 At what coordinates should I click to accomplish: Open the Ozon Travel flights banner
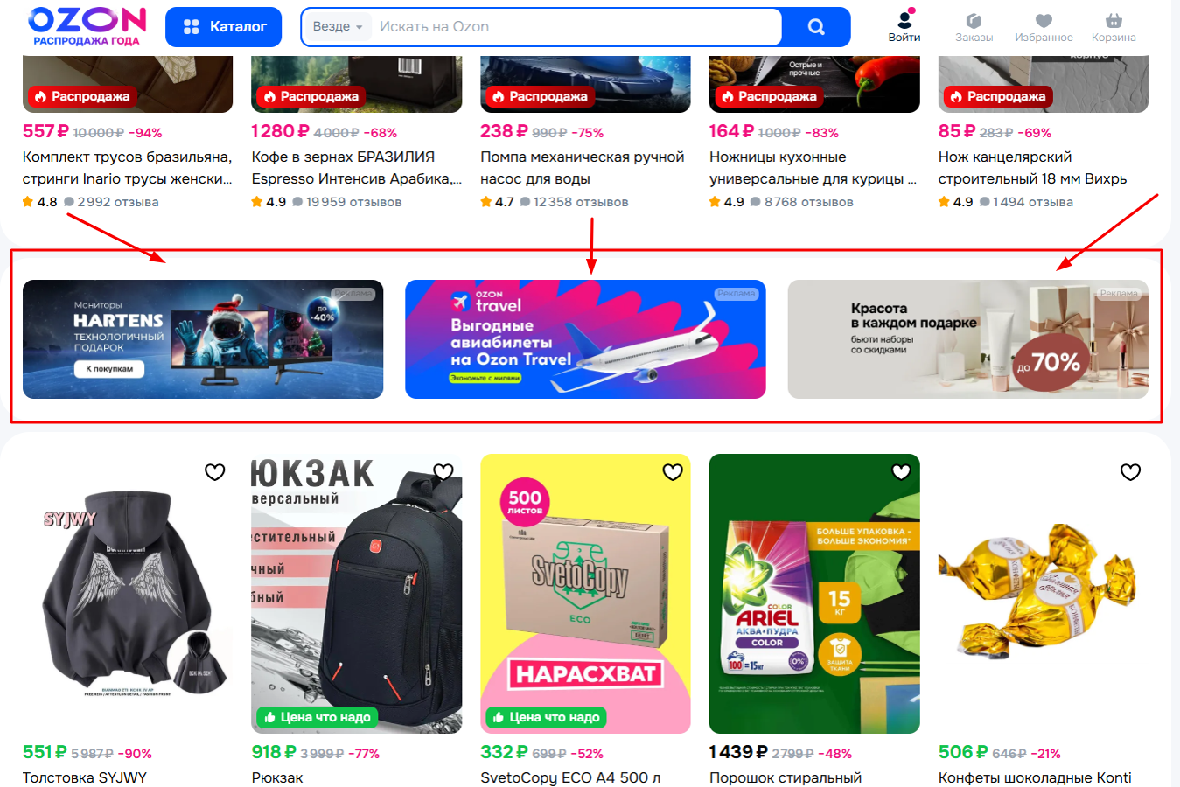point(585,339)
